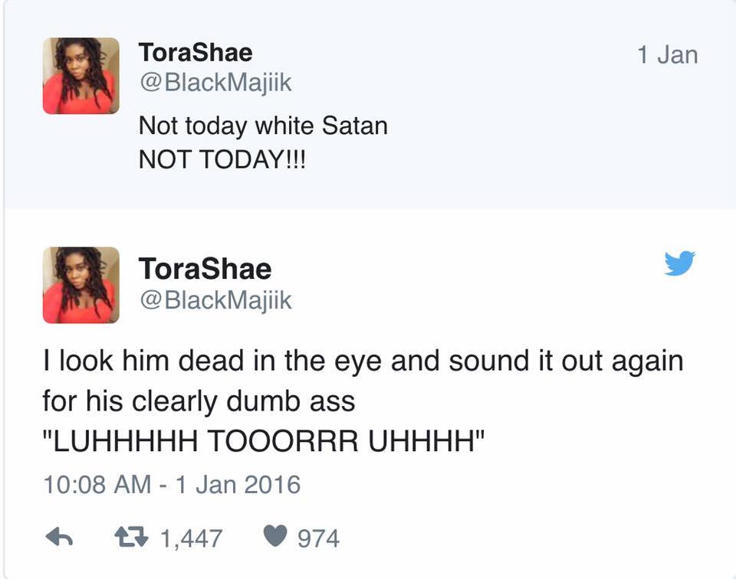736x579 pixels.
Task: View the 1,447 retweets count
Action: tap(191, 538)
